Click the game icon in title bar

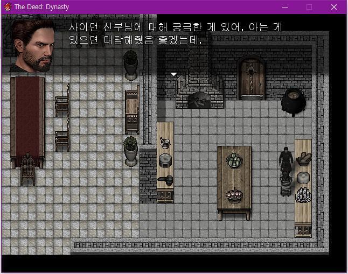coord(8,7)
